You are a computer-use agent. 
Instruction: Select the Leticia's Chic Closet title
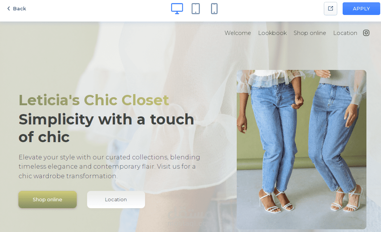(94, 100)
